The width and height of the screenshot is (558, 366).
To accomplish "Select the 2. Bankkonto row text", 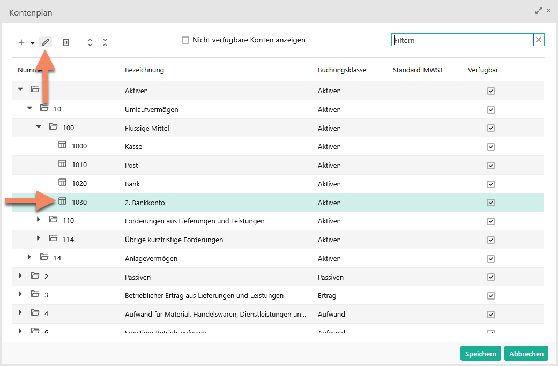I will click(x=145, y=203).
